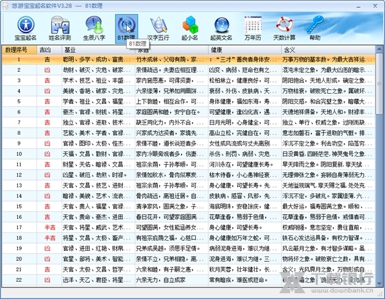This screenshot has height=299, width=385.
Task: Click meaning cell 万事万物的基本数
Action: pos(327,60)
